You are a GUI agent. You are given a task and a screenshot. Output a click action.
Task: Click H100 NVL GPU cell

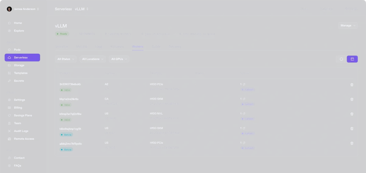[156, 113]
